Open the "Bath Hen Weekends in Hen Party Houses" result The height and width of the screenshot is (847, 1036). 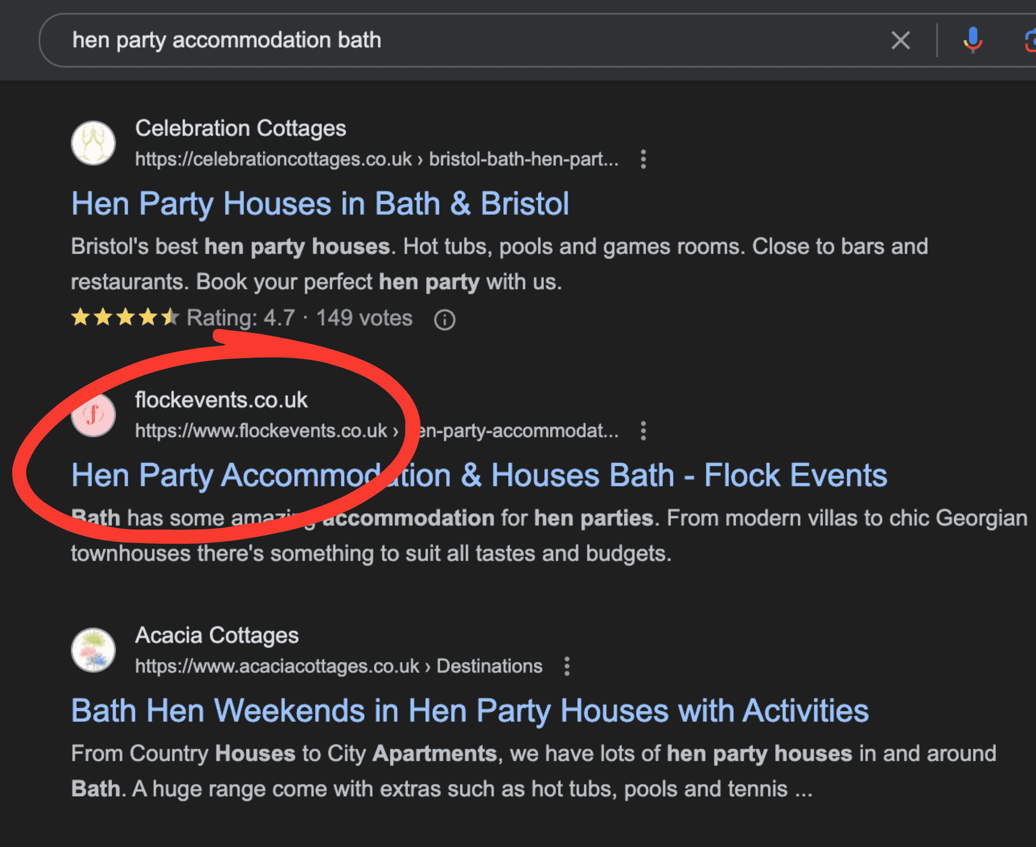tap(469, 711)
